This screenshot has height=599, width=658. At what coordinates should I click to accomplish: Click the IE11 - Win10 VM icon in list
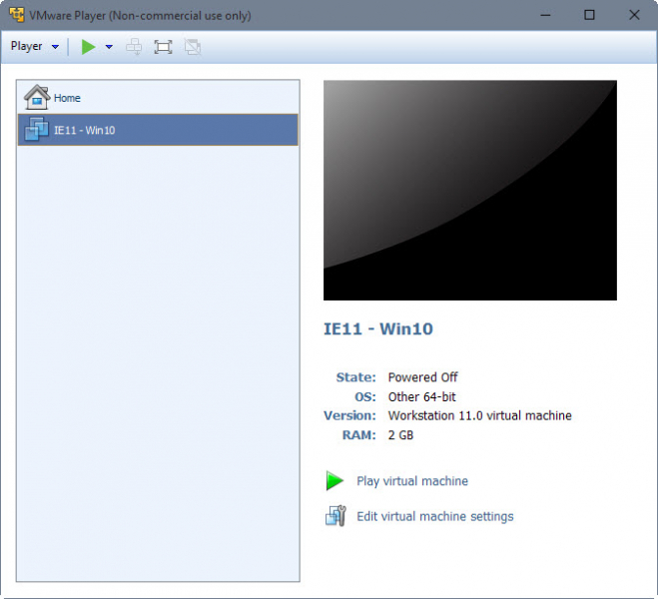pos(36,130)
